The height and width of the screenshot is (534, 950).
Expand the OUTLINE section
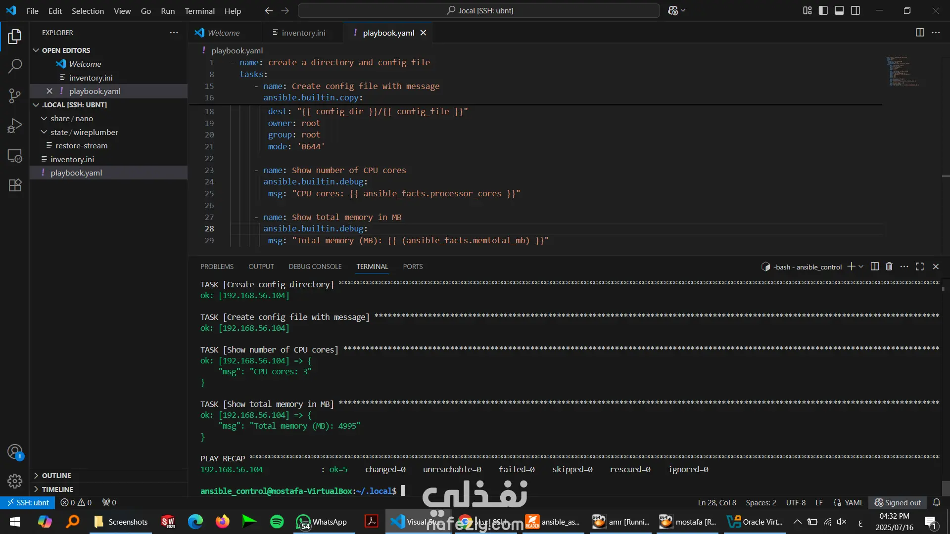(x=56, y=476)
